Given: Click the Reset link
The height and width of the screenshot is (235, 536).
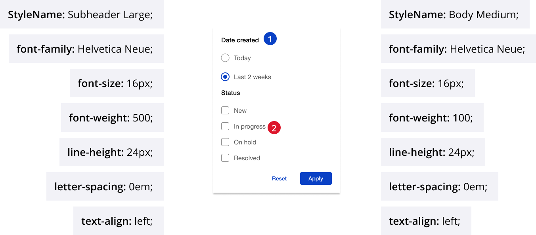Looking at the screenshot, I should click(279, 178).
